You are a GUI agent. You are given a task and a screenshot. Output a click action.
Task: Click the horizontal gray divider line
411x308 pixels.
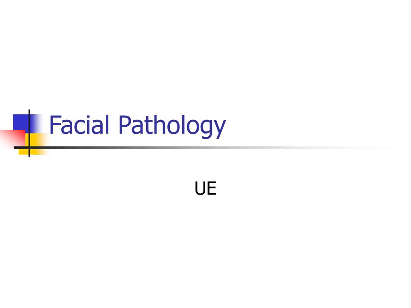207,148
